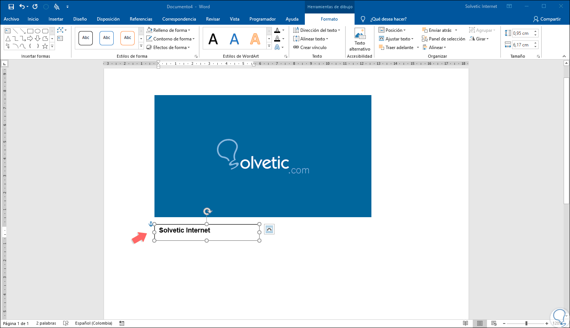The image size is (570, 328).
Task: Open Contorno de forma dropdown
Action: click(171, 39)
